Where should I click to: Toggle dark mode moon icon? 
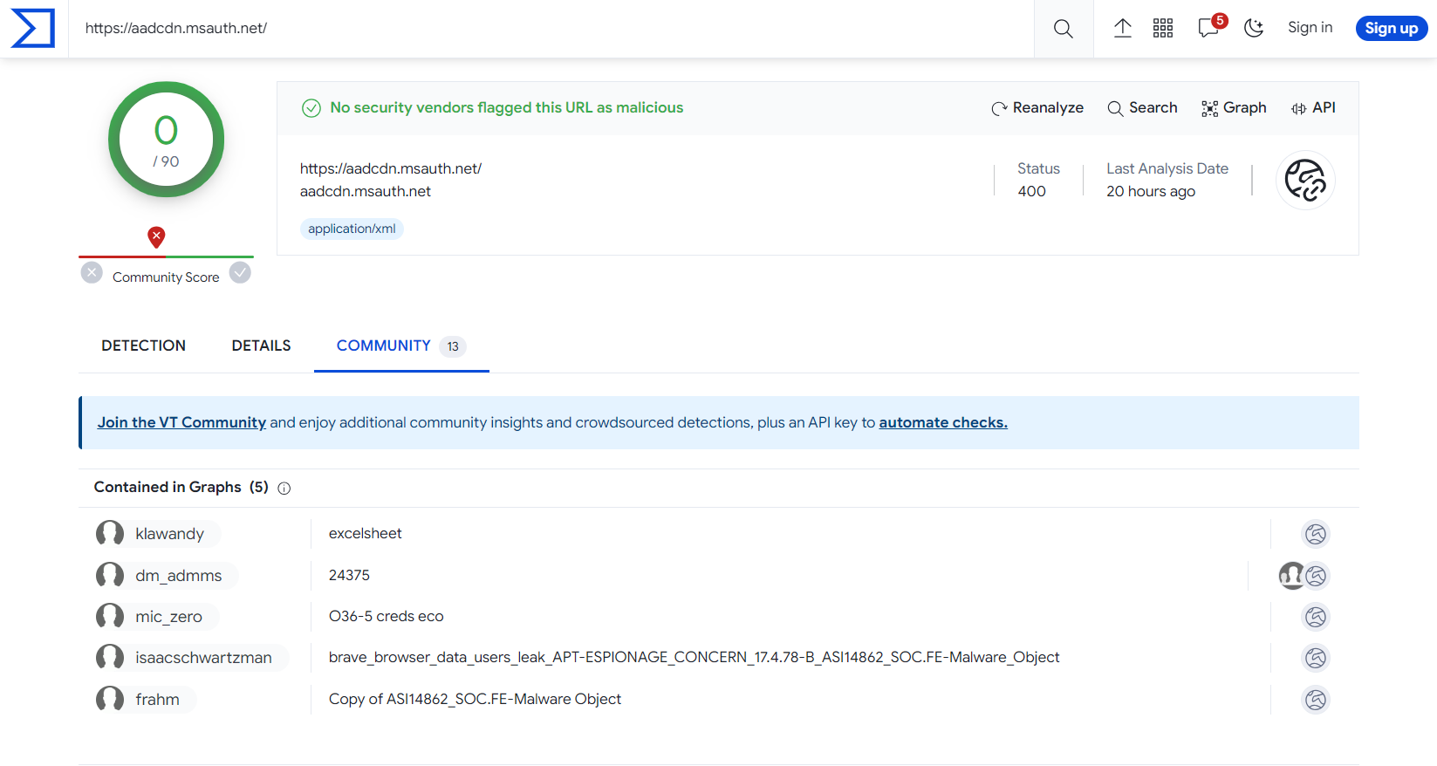pyautogui.click(x=1254, y=28)
